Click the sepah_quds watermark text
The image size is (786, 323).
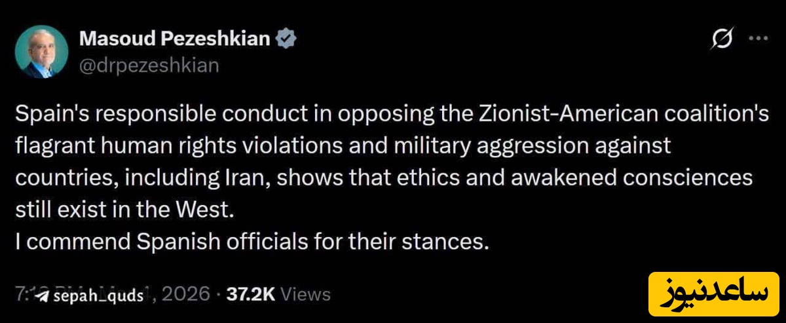pyautogui.click(x=99, y=296)
